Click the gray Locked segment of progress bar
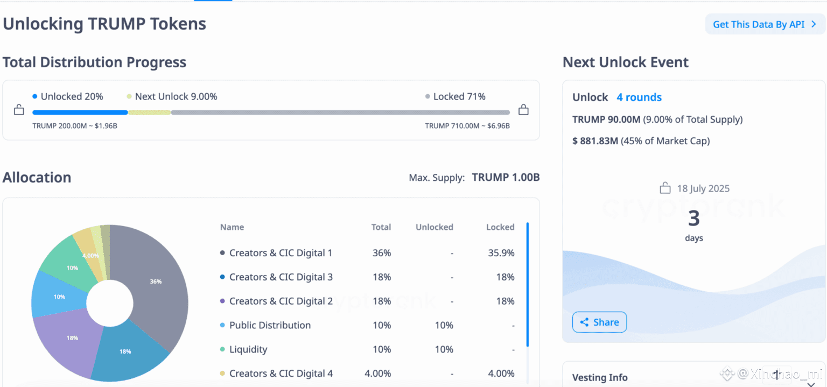The image size is (827, 387). coord(340,112)
